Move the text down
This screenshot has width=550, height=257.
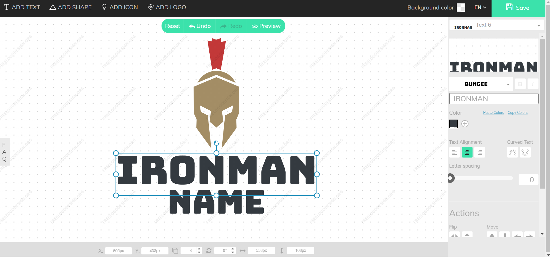pyautogui.click(x=505, y=235)
